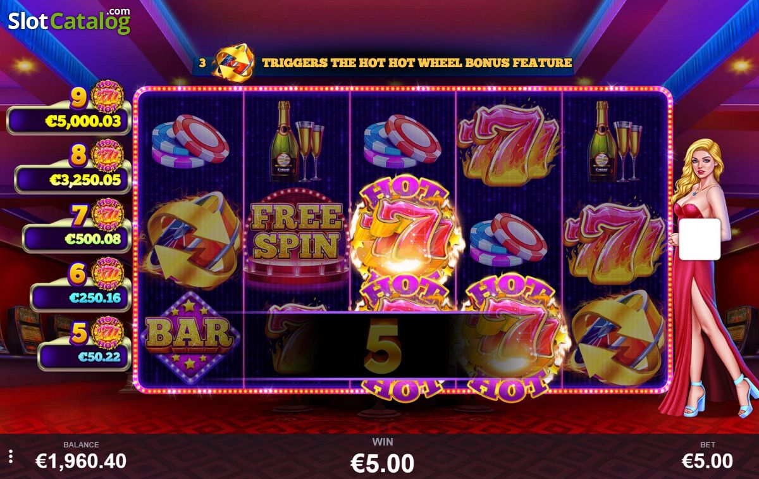Select the 5 Hot jackpot €50.22 tier

[x=84, y=343]
